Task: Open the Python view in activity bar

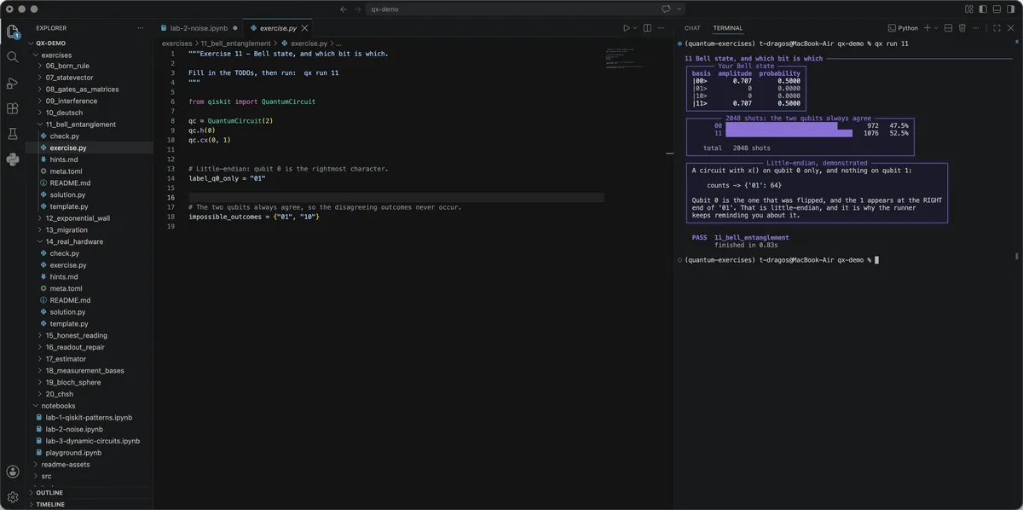Action: pos(13,159)
